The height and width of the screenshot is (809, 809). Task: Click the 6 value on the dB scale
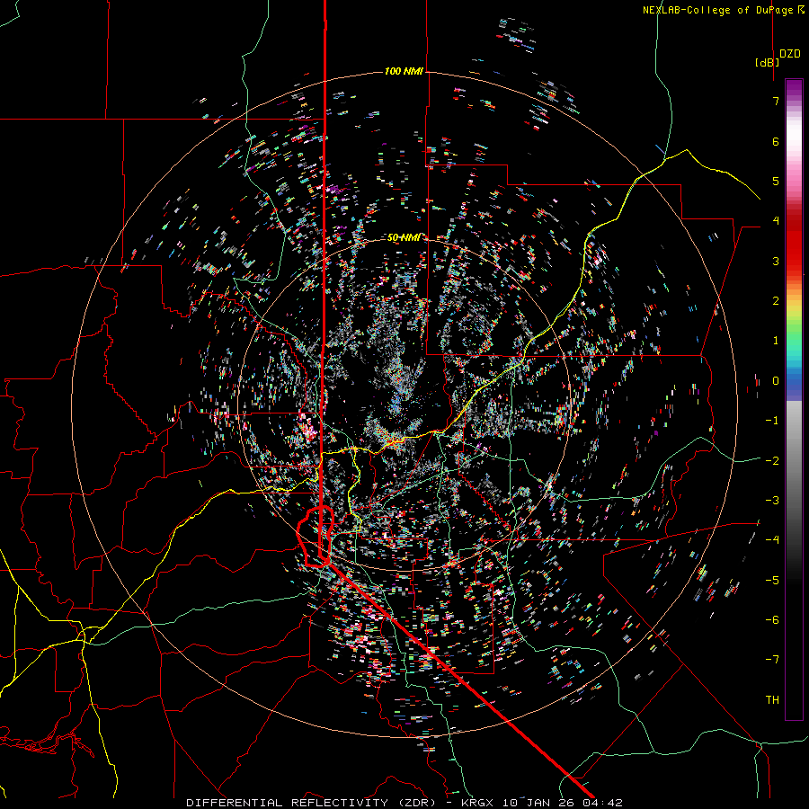click(776, 141)
